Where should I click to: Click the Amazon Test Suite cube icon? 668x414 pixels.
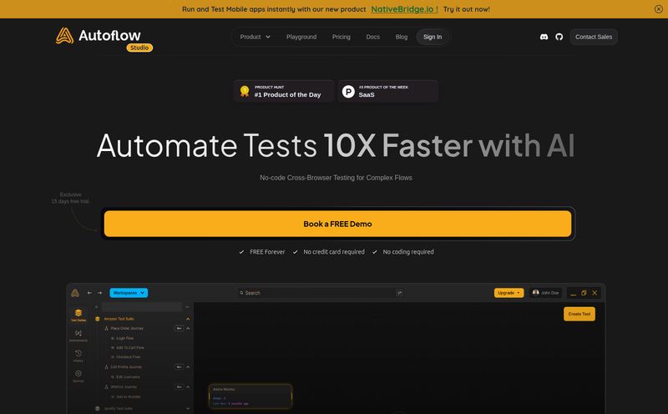pyautogui.click(x=98, y=319)
